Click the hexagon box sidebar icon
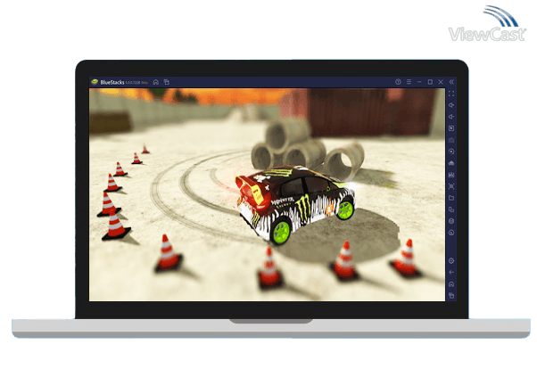The width and height of the screenshot is (537, 369). pos(451,221)
